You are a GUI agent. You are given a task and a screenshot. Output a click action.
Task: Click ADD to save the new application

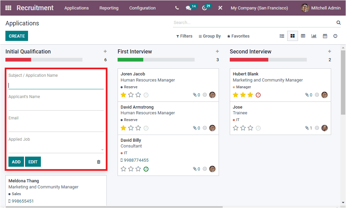pos(16,162)
